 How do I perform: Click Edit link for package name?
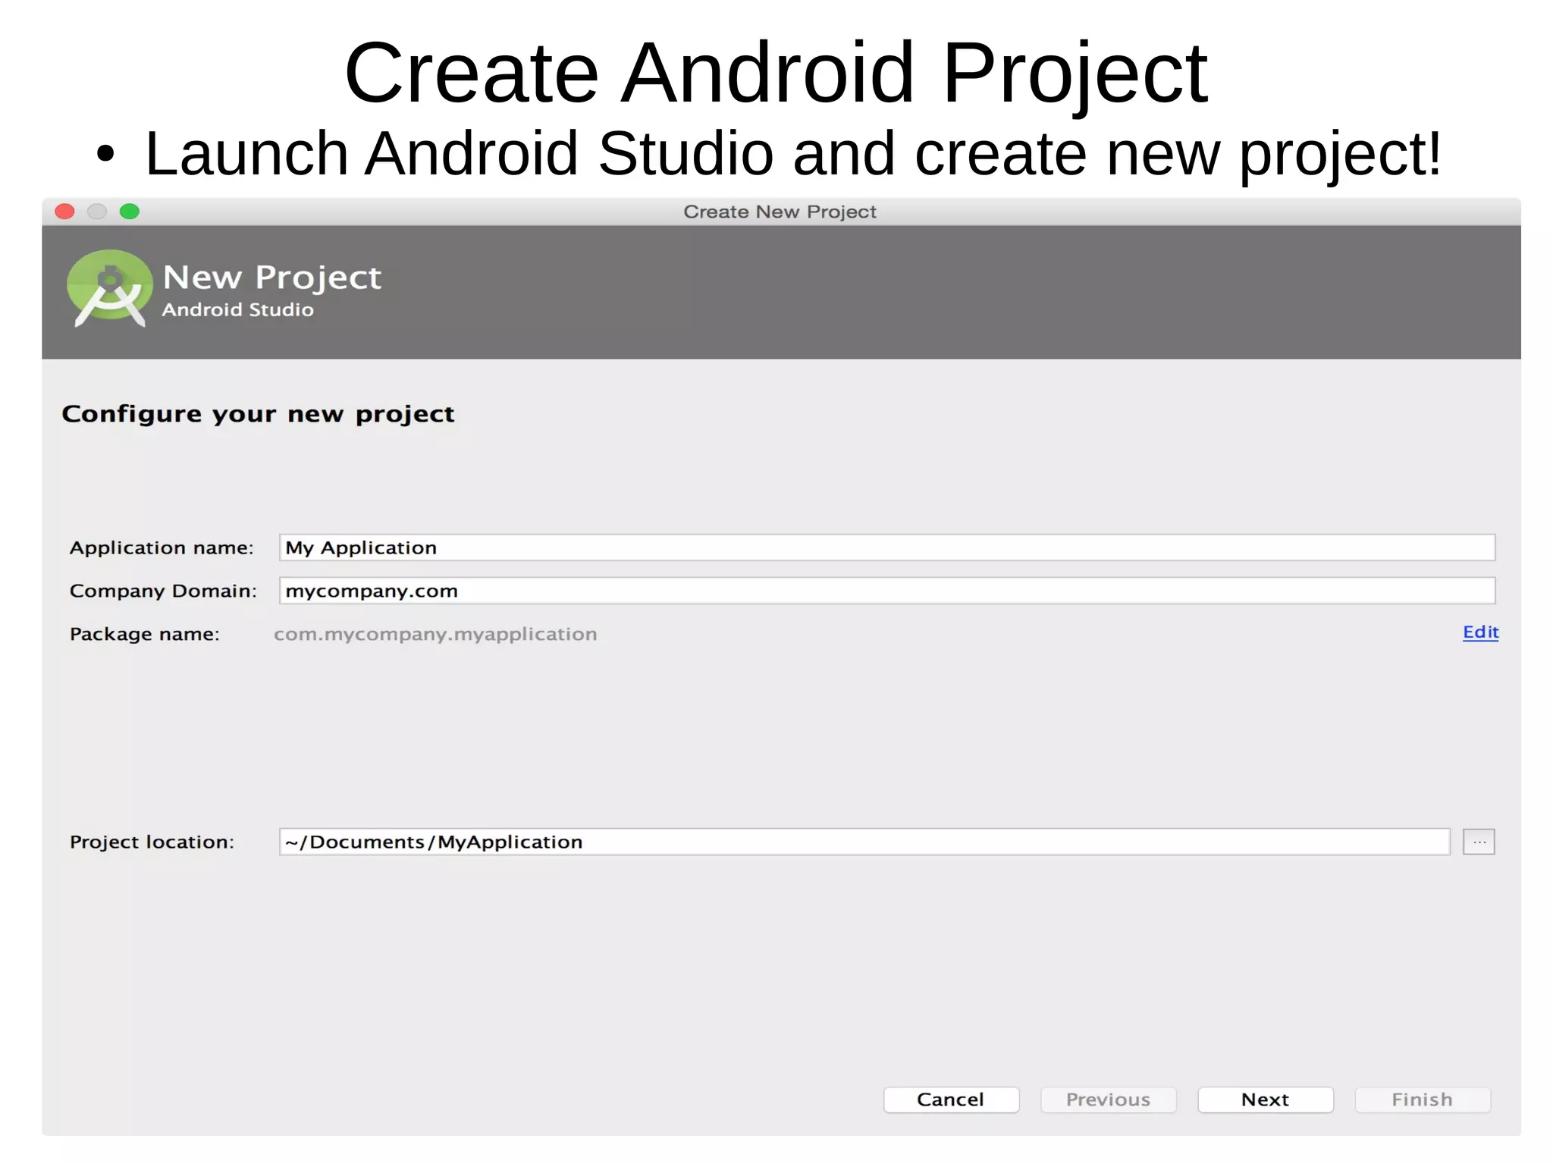[1480, 632]
